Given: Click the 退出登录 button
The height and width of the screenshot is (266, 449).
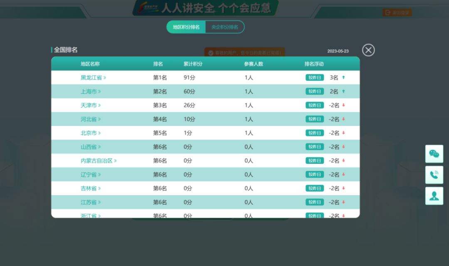Looking at the screenshot, I should pyautogui.click(x=397, y=12).
